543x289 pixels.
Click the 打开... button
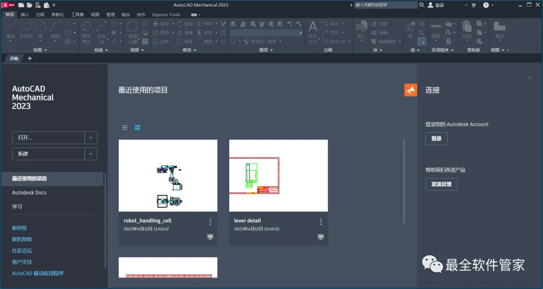[48, 137]
